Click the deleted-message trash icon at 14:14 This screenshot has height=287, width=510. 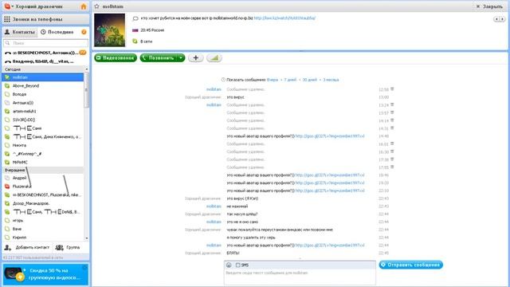tap(392, 120)
